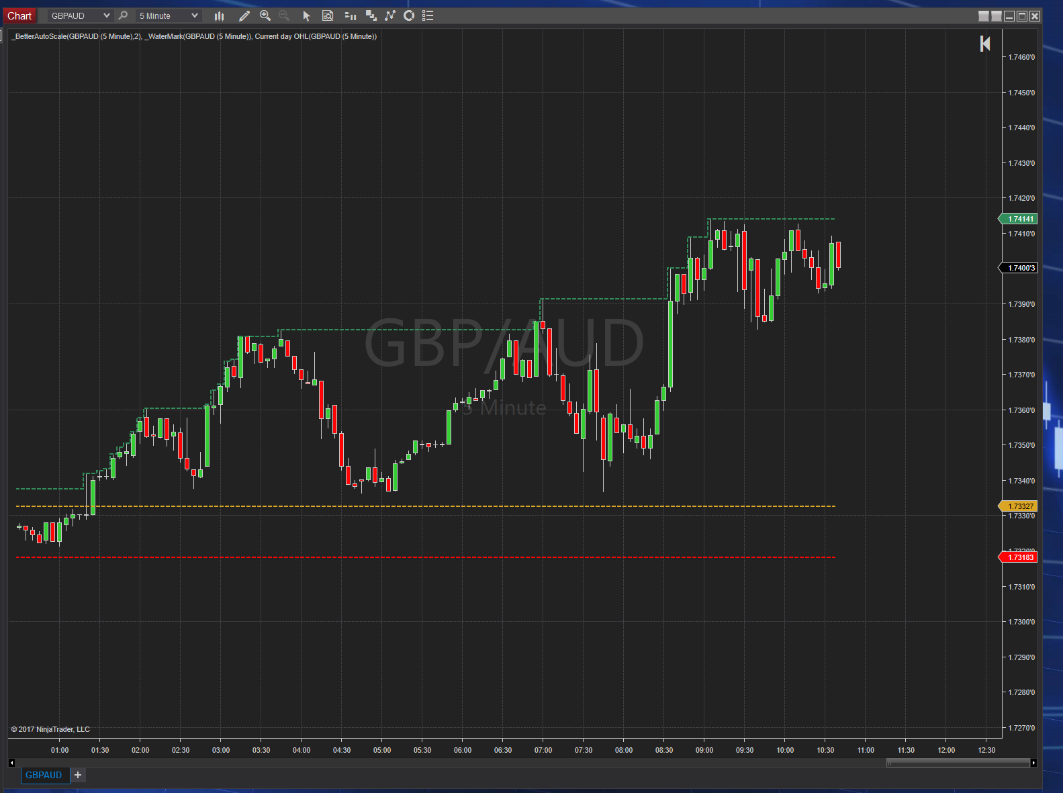This screenshot has width=1063, height=793.
Task: Click the 07:00 time axis label
Action: (x=543, y=750)
